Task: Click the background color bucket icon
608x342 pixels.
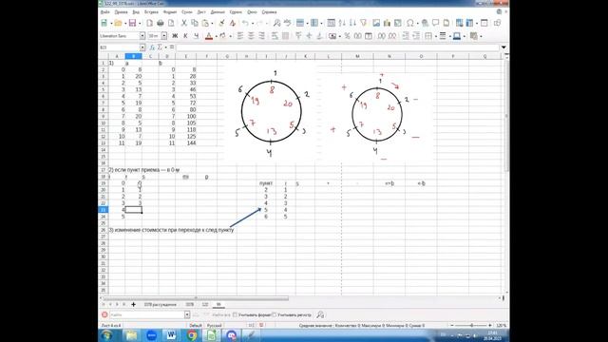Action: (222, 36)
